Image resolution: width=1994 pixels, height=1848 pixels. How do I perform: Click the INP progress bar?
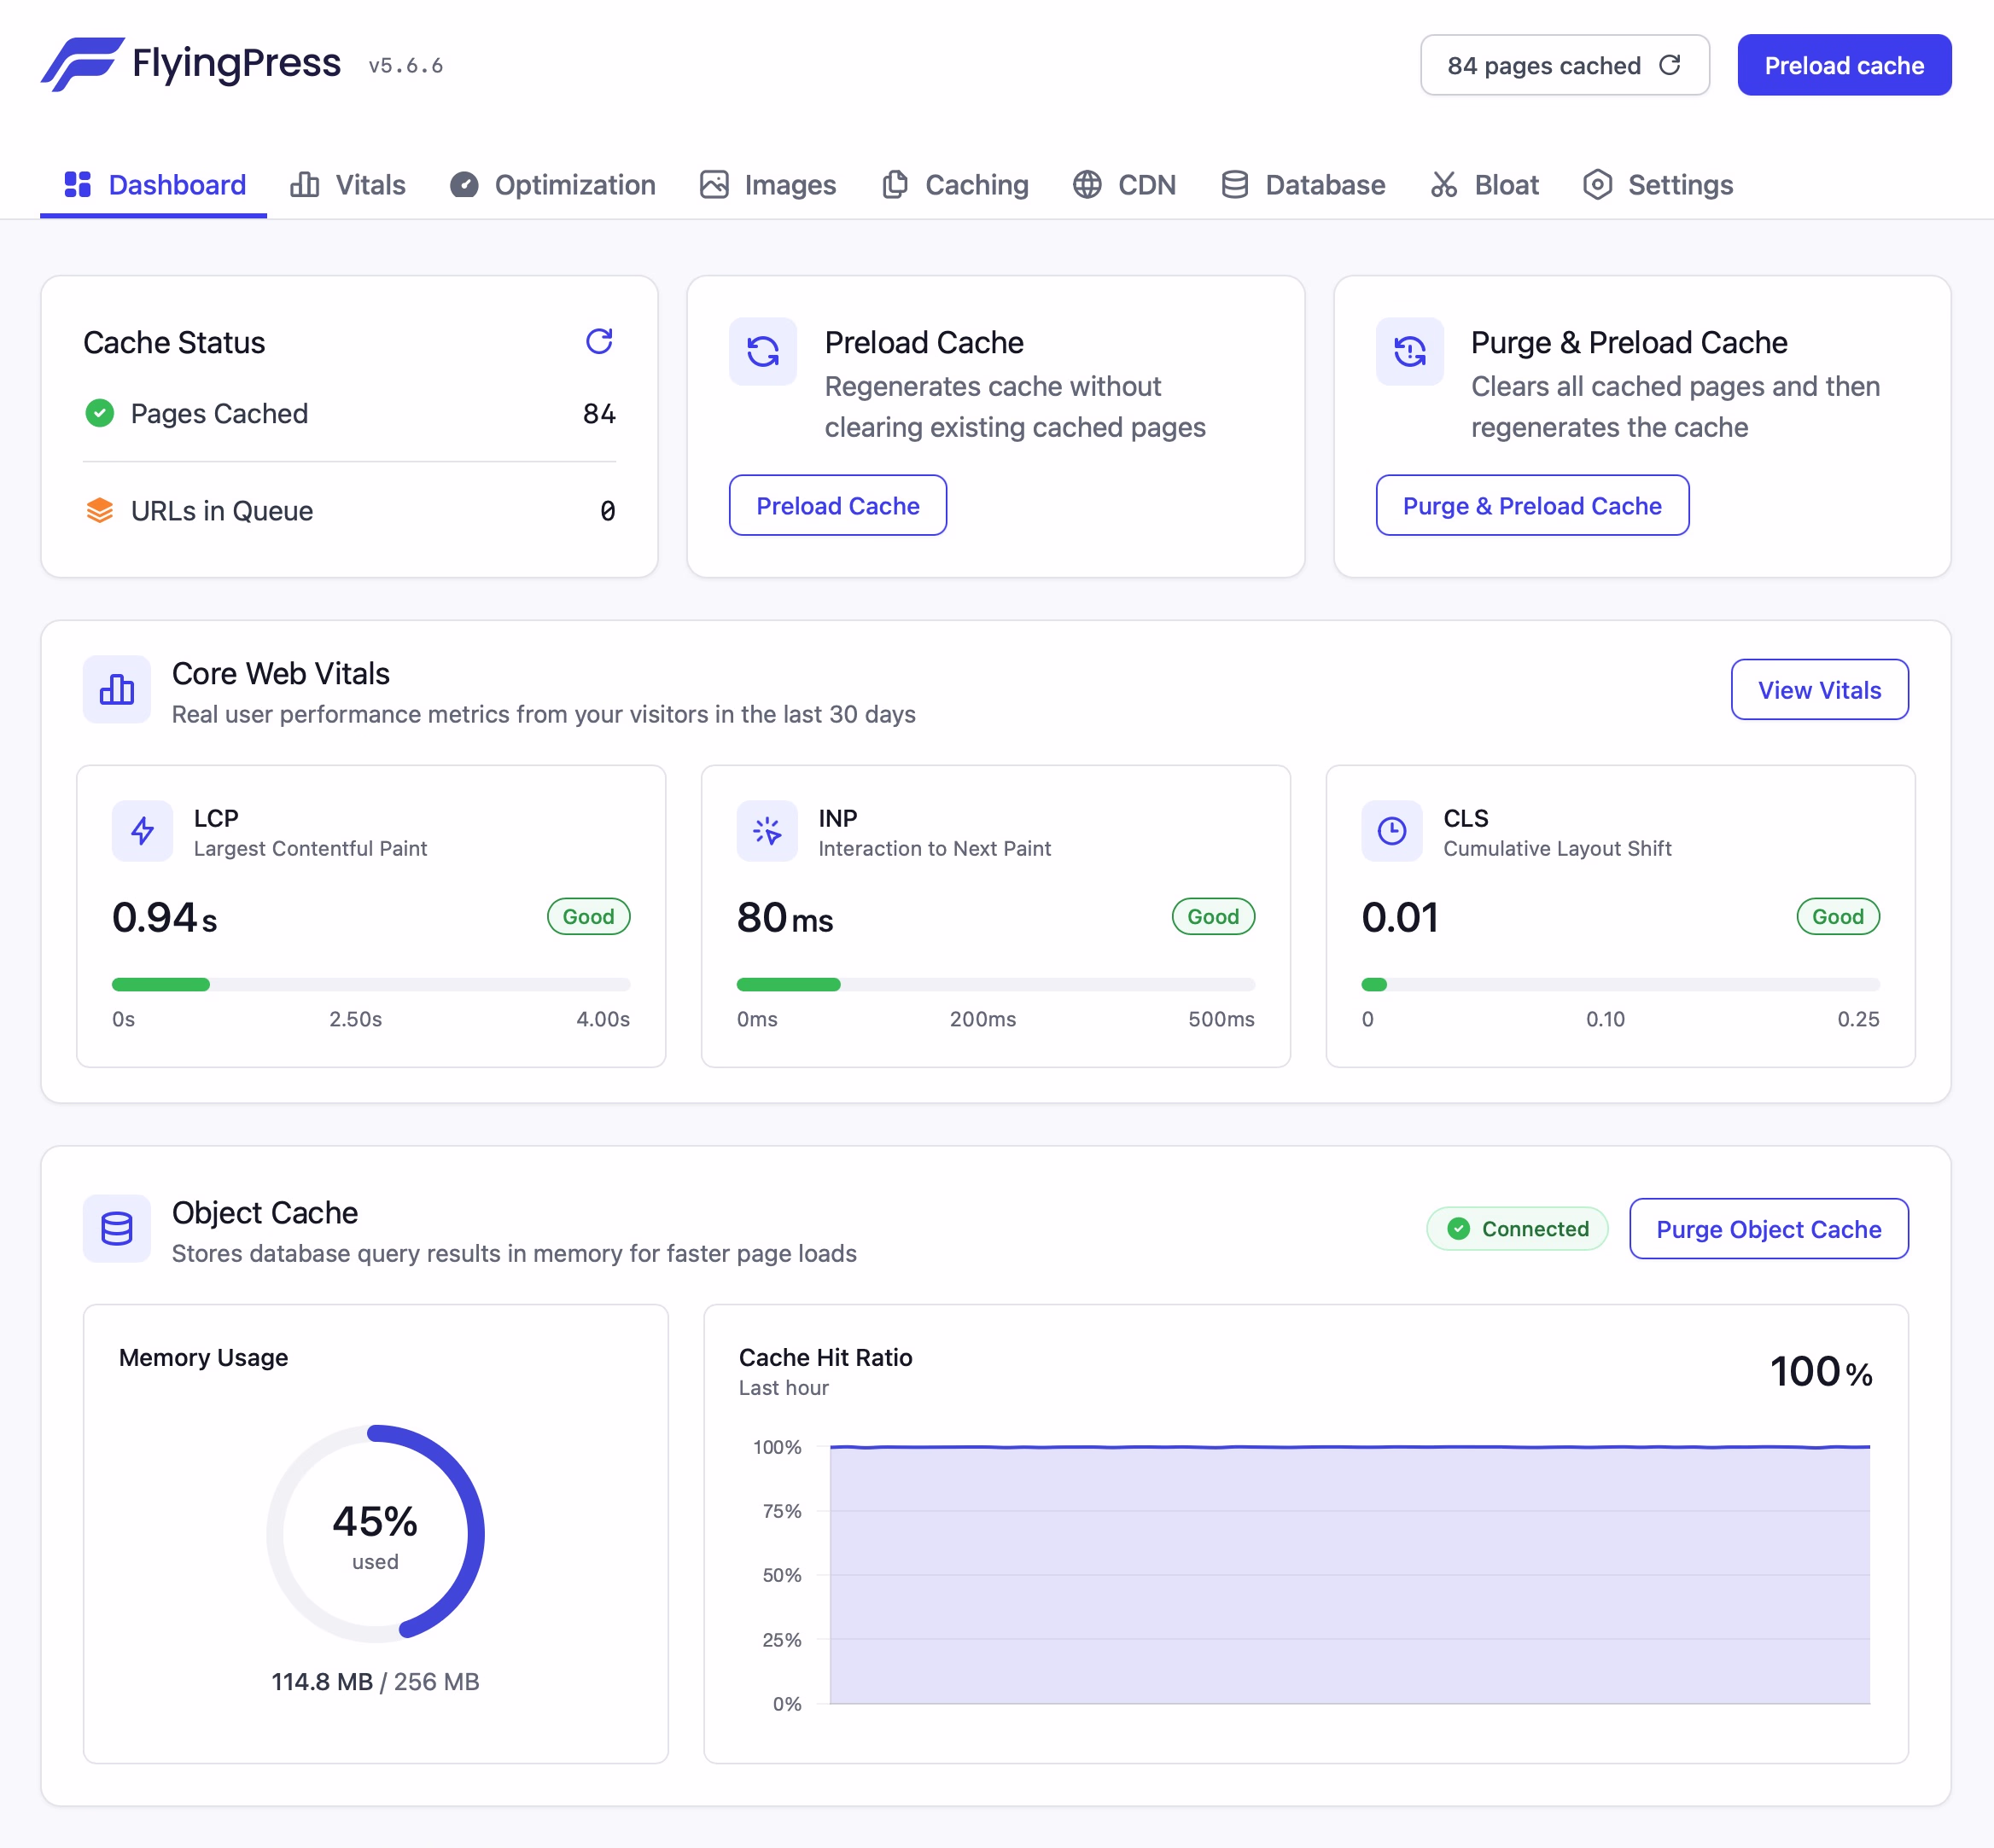tap(995, 984)
